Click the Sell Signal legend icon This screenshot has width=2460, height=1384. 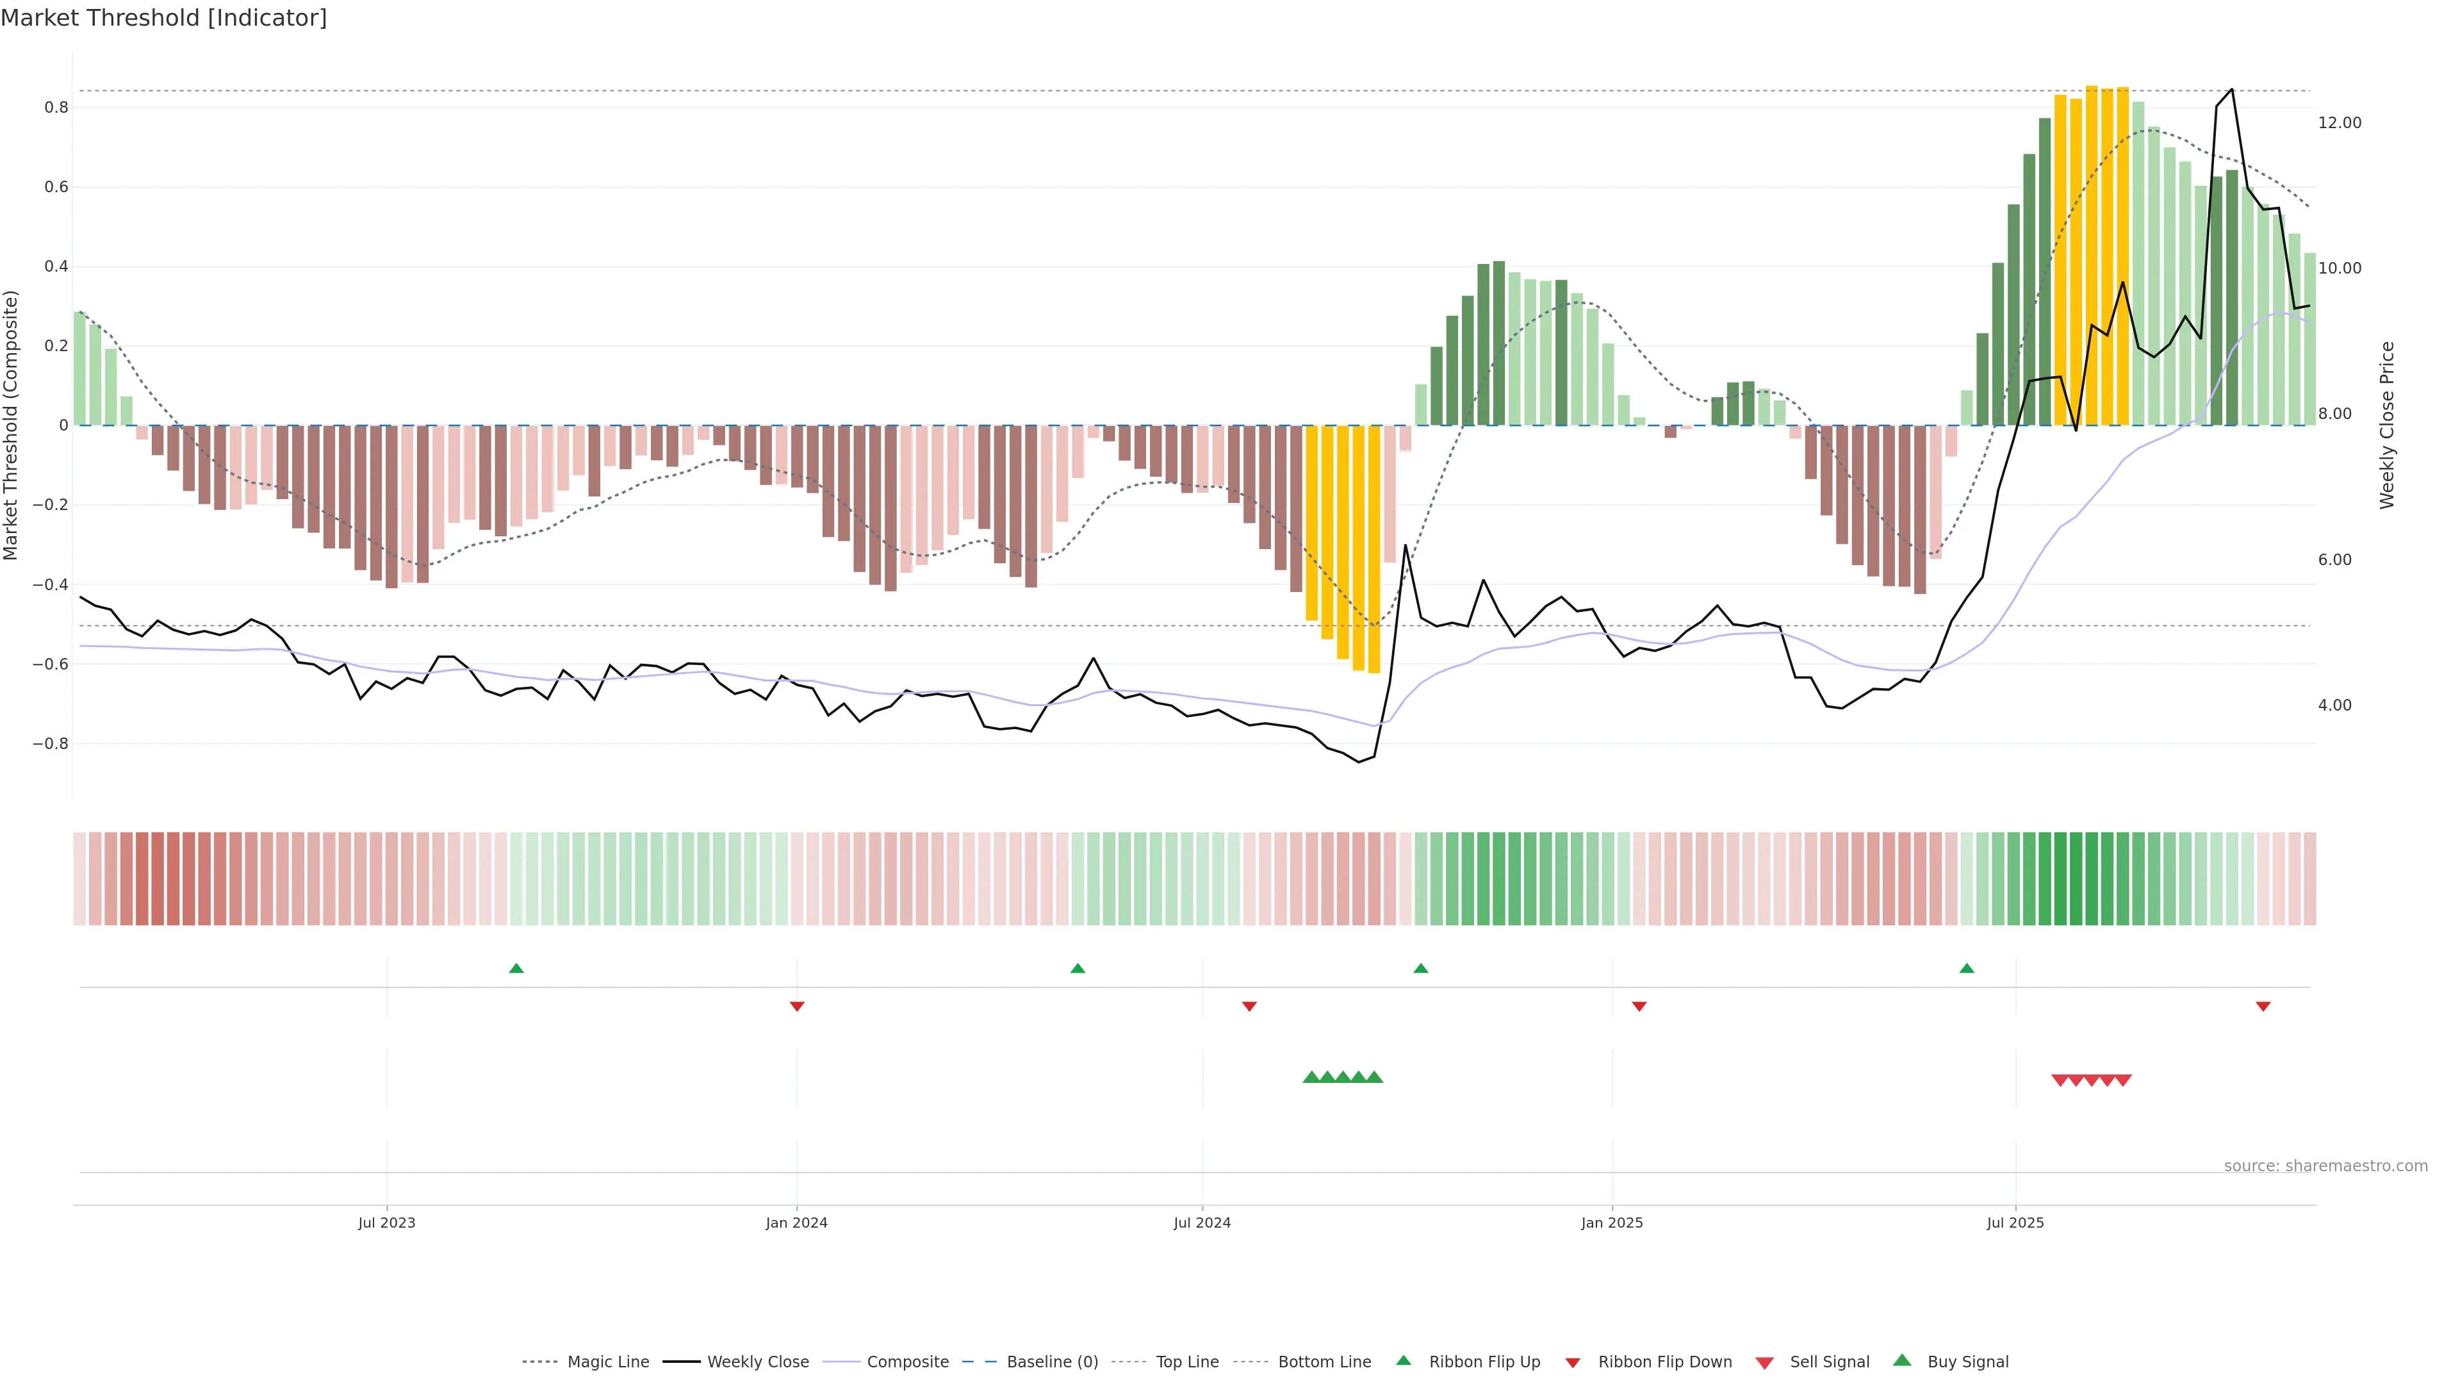tap(1765, 1362)
